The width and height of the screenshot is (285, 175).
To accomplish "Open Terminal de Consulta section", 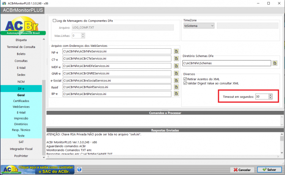I will point(21,47).
